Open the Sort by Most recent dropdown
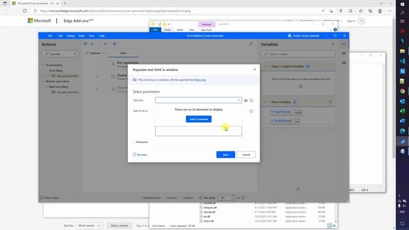 pos(89,226)
